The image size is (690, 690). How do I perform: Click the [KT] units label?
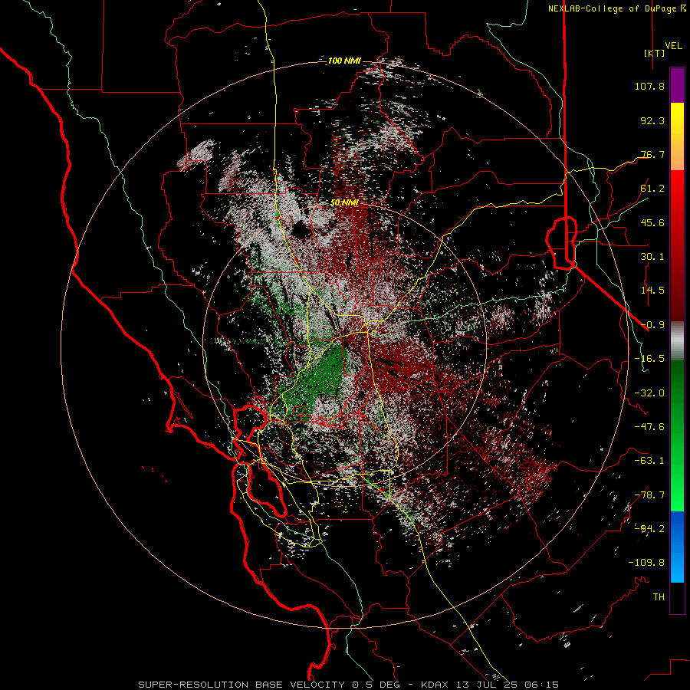tap(654, 53)
